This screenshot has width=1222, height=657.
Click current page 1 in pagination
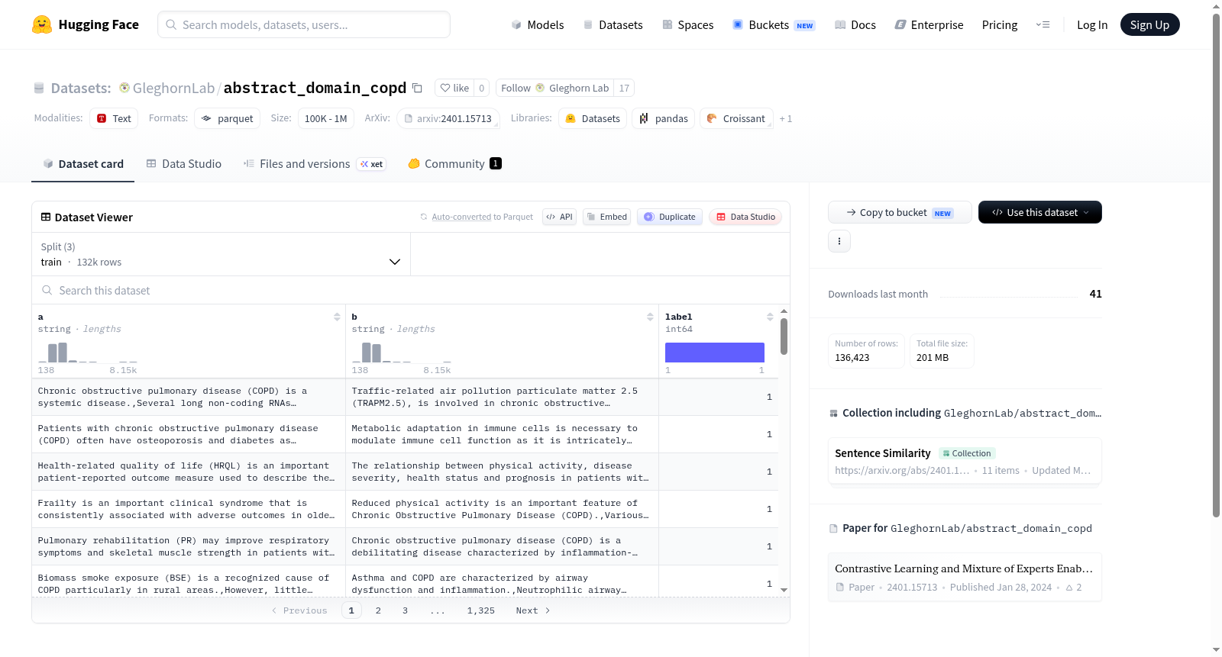click(351, 610)
